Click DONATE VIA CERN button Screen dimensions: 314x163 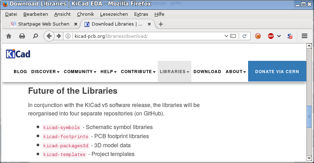pos(277,71)
